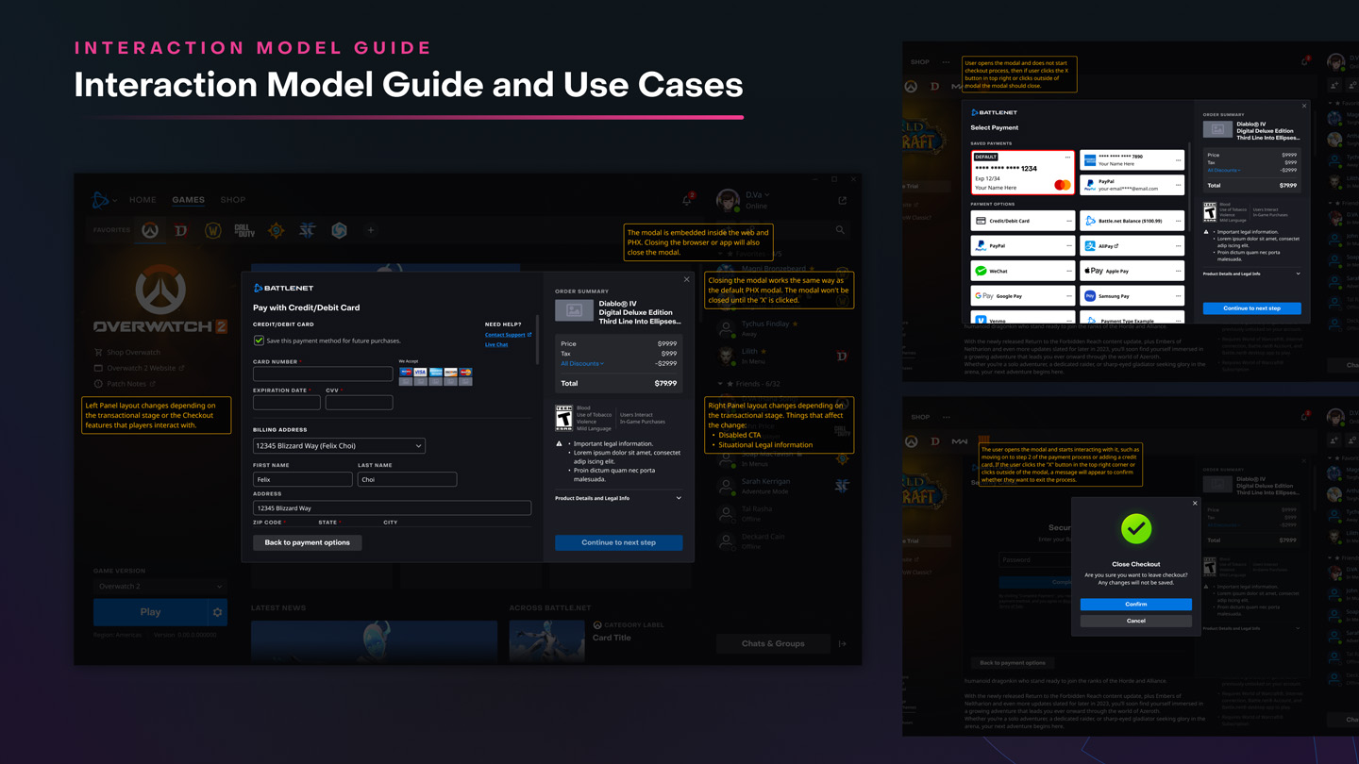Toggle Save this payment method checkbox
1359x764 pixels.
click(x=259, y=340)
